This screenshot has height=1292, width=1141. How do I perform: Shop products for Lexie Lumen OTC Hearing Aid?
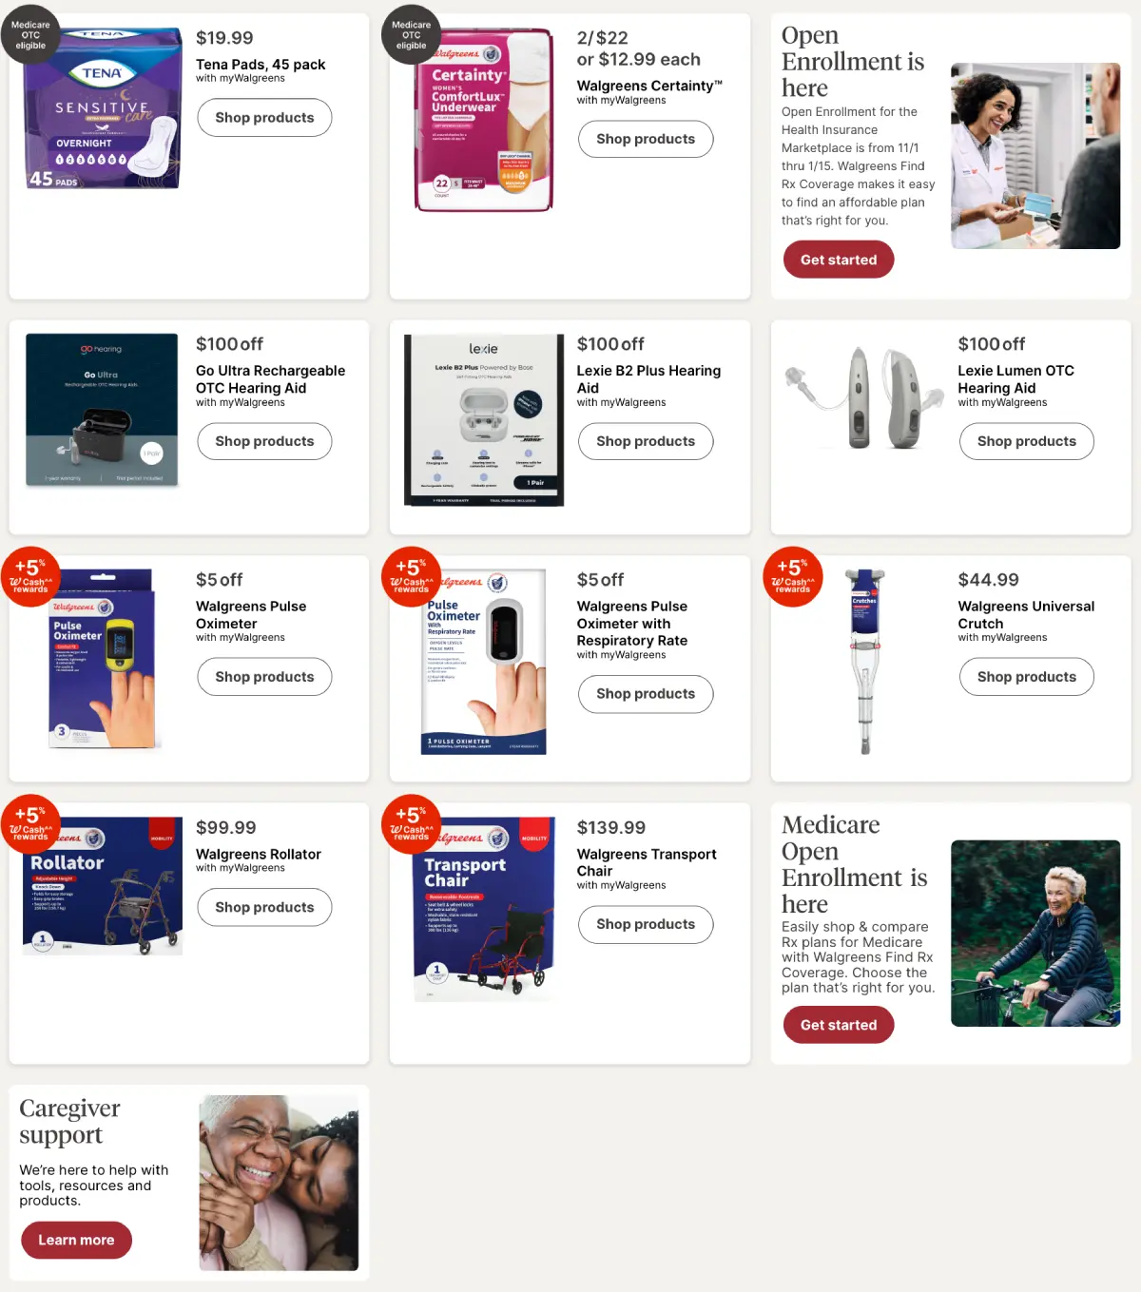(1027, 441)
